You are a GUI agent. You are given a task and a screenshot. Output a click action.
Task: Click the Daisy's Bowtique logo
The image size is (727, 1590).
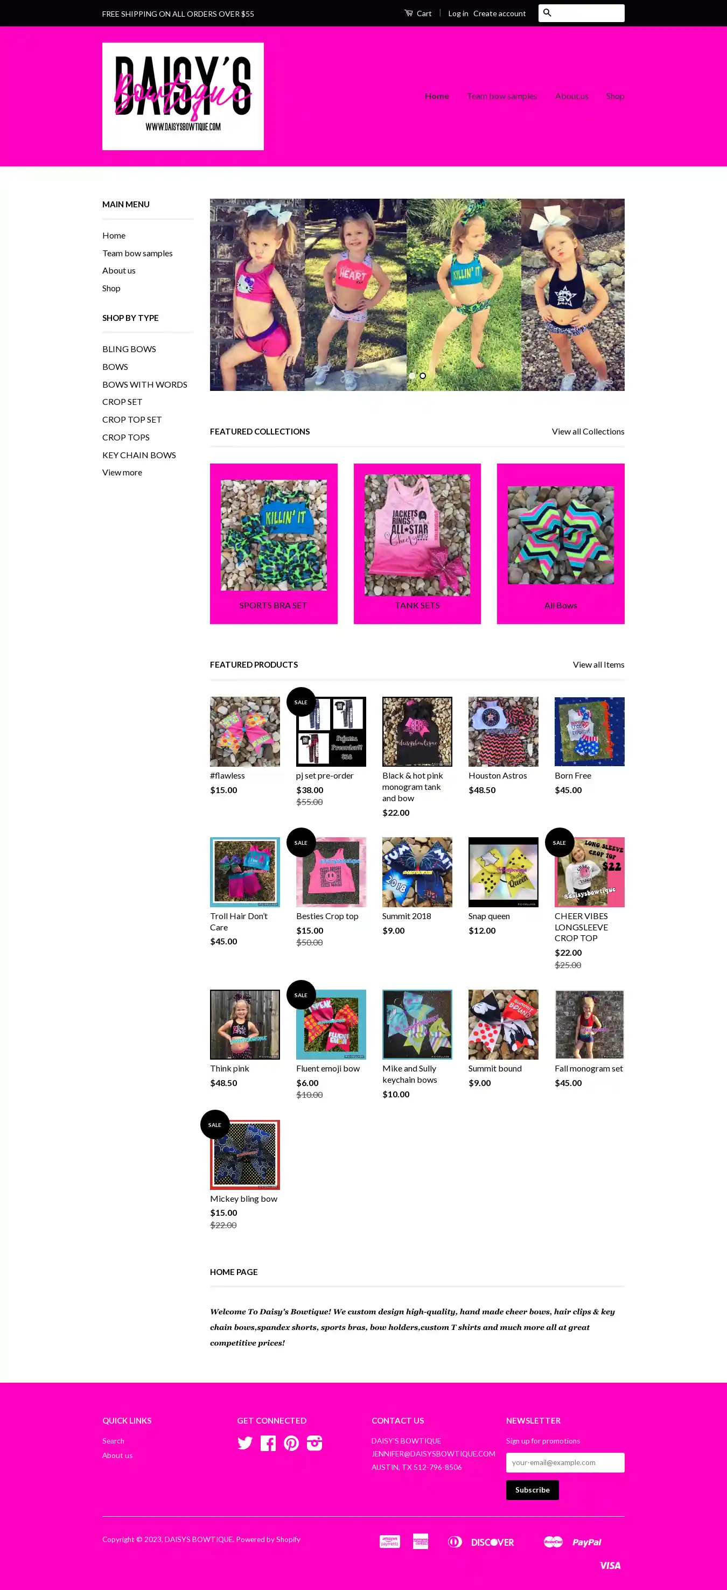(183, 96)
